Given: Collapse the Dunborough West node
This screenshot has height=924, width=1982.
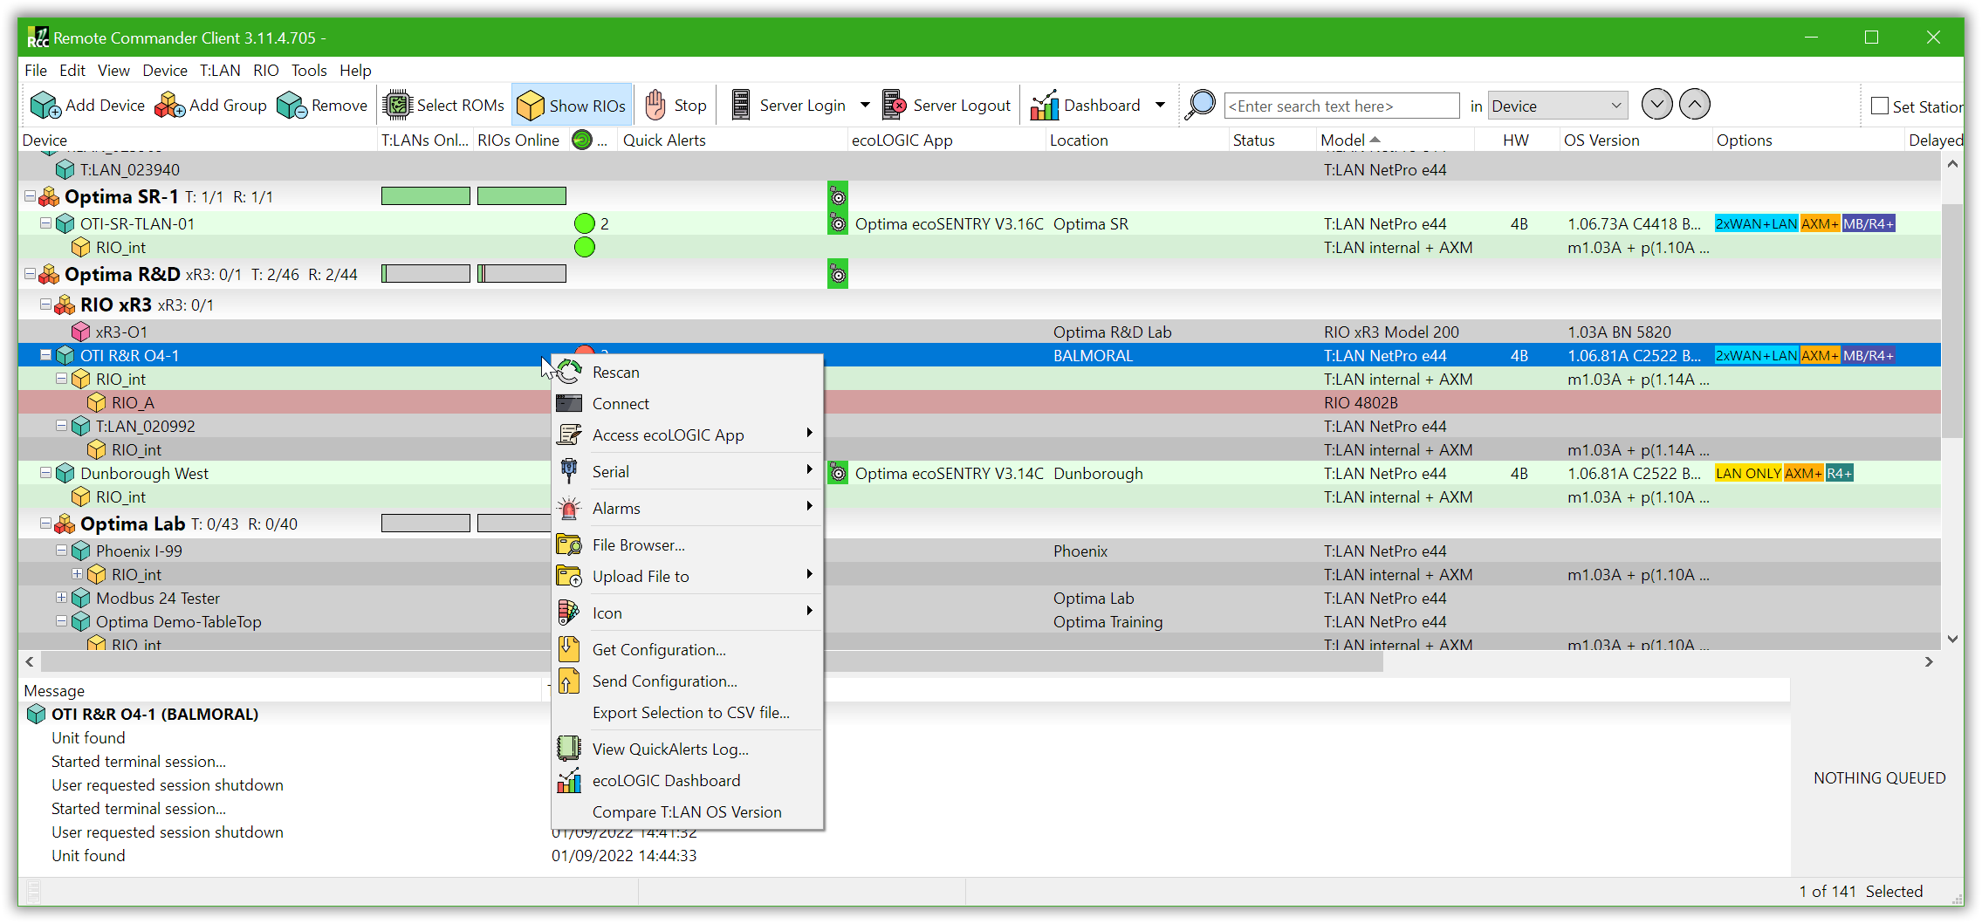Looking at the screenshot, I should 45,473.
